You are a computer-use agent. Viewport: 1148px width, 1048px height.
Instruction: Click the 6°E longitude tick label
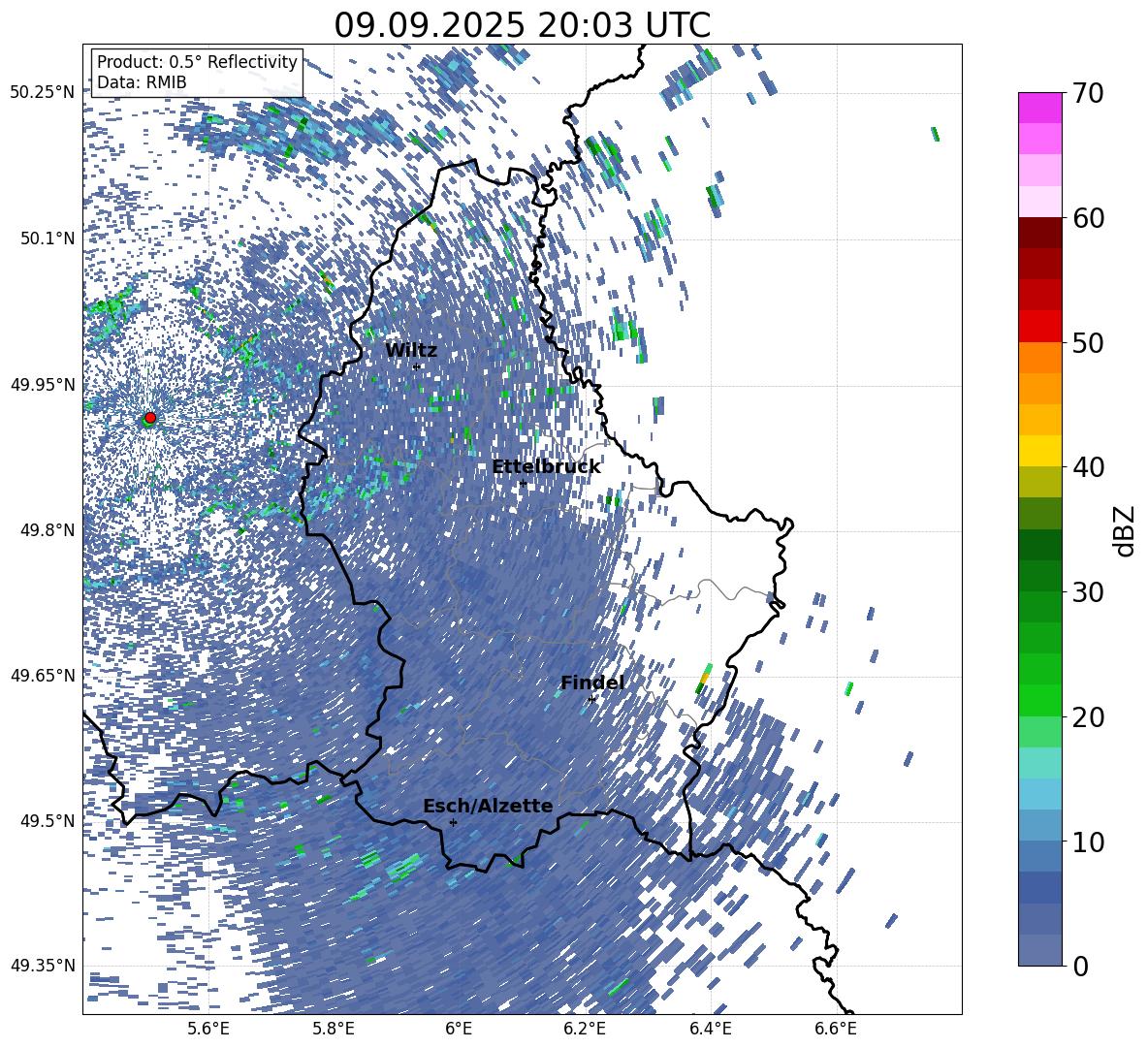[x=459, y=1030]
